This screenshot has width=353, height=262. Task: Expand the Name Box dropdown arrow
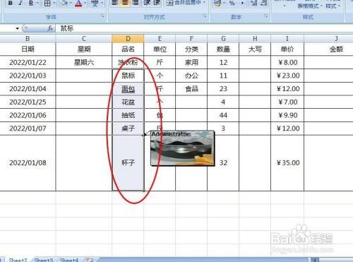pos(17,28)
